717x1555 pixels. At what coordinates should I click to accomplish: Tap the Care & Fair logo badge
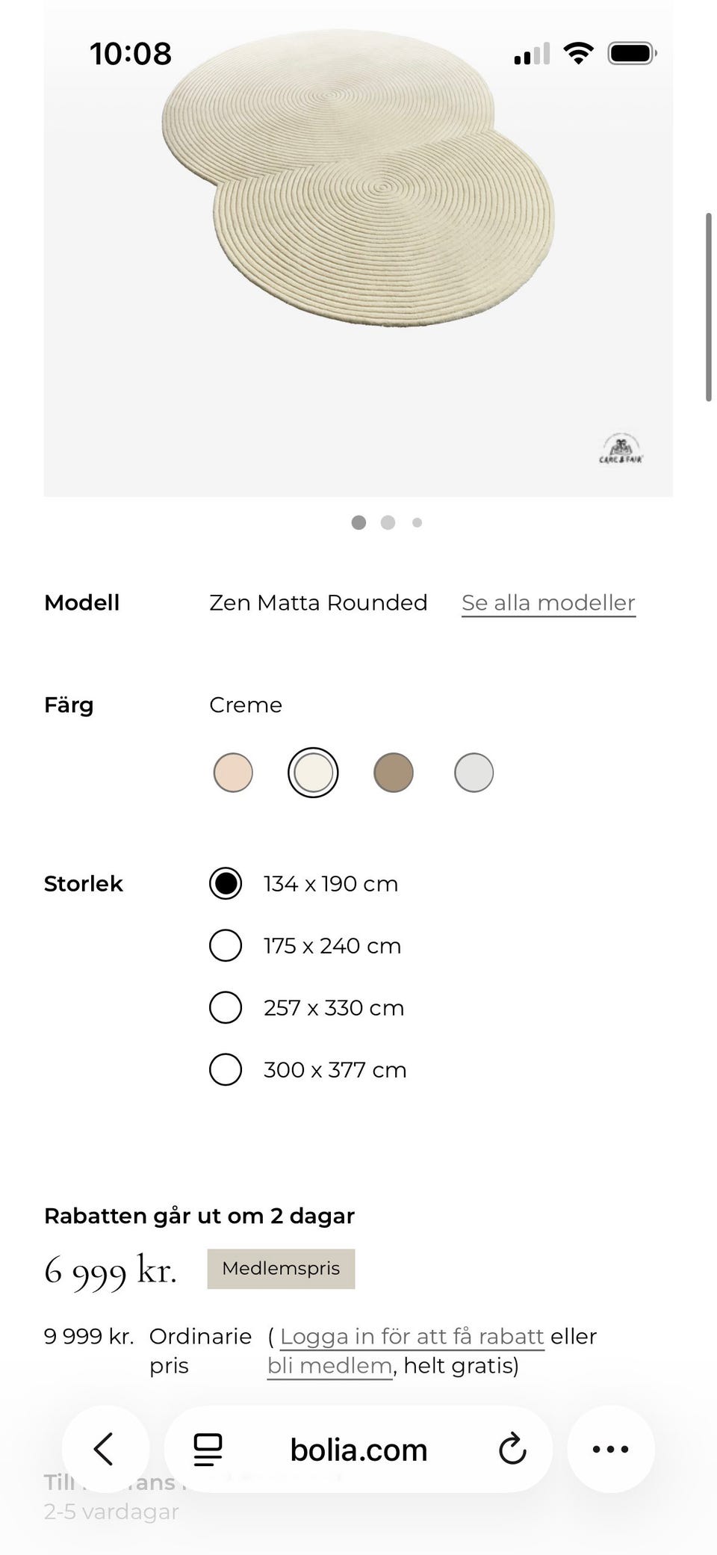pyautogui.click(x=621, y=449)
